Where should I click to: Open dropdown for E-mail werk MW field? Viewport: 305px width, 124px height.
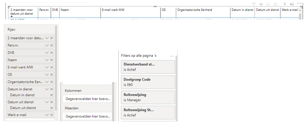click(47, 67)
